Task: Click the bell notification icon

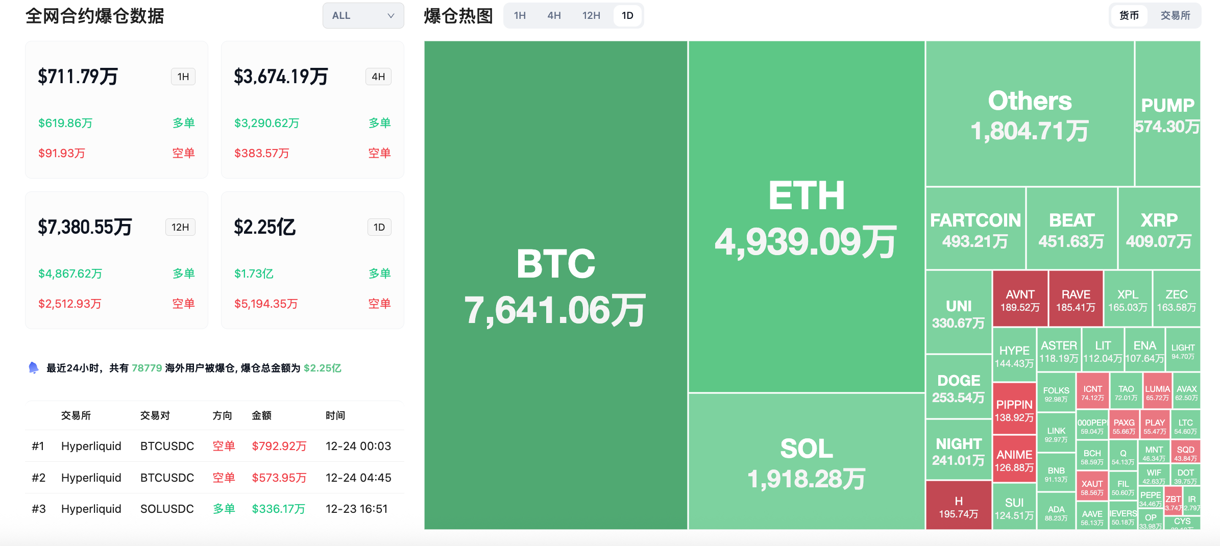Action: pos(34,368)
